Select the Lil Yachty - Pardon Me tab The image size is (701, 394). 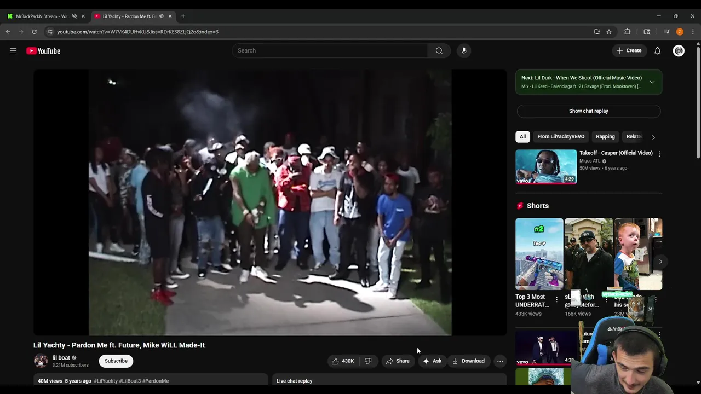[x=133, y=16]
